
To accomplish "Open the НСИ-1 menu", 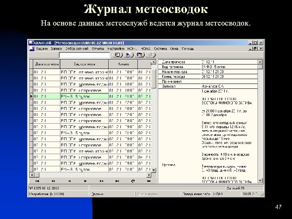I will point(132,49).
